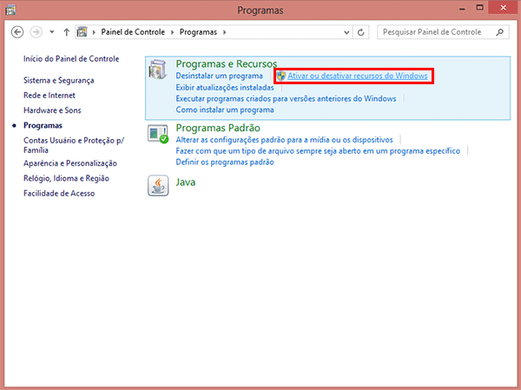Go up one level with up arrow
The width and height of the screenshot is (521, 390).
click(x=66, y=32)
